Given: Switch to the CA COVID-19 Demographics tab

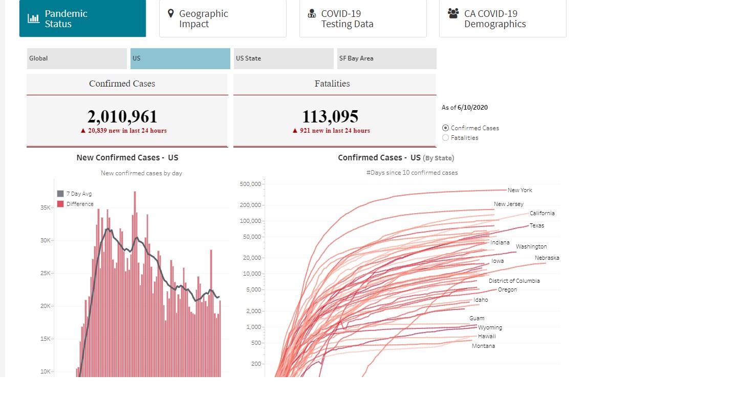Looking at the screenshot, I should [502, 18].
